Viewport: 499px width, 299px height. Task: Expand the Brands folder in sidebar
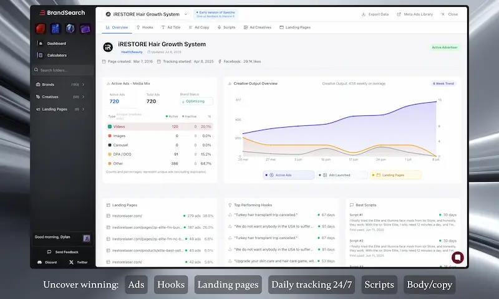tap(84, 83)
